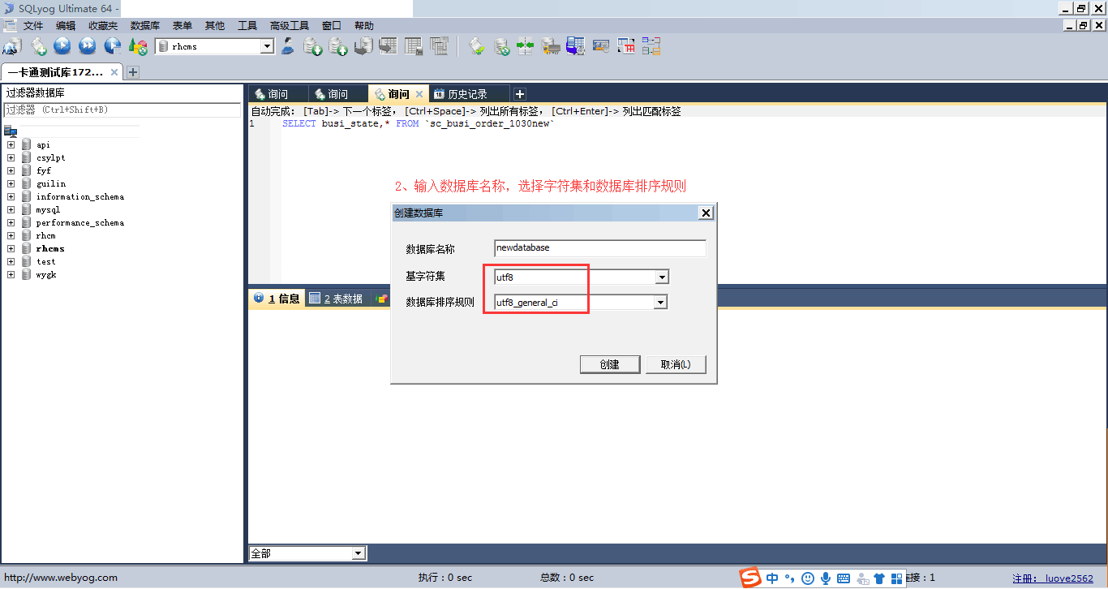Open the Sogou soft keyboard icon
The width and height of the screenshot is (1108, 589).
844,578
